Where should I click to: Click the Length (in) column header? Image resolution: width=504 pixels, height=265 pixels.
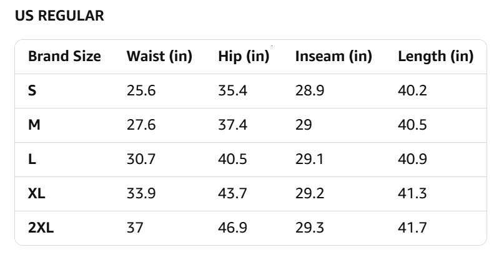coord(435,57)
